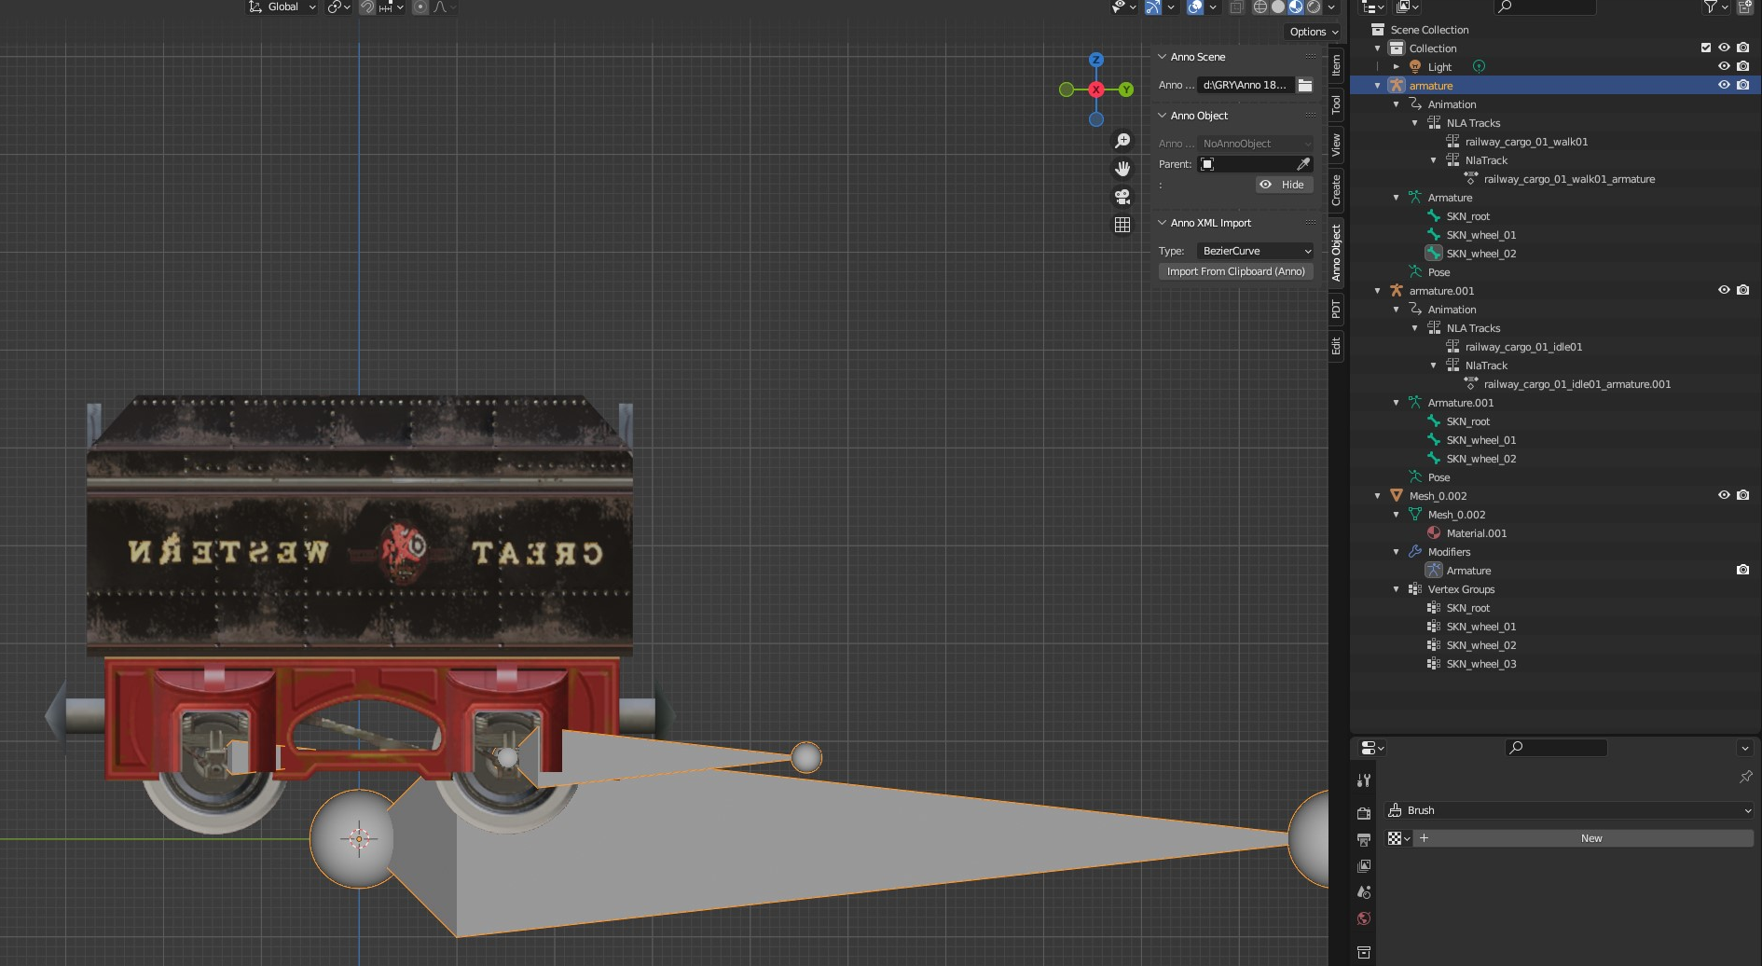Open the Brush data-block dropdown
The height and width of the screenshot is (966, 1762).
click(1569, 810)
